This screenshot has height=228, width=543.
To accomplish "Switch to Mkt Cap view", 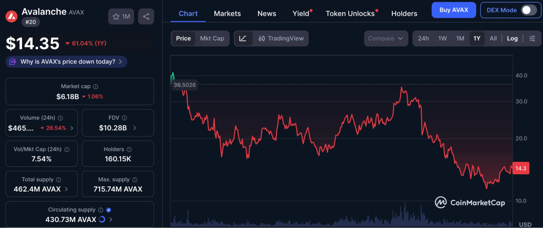I will [212, 38].
